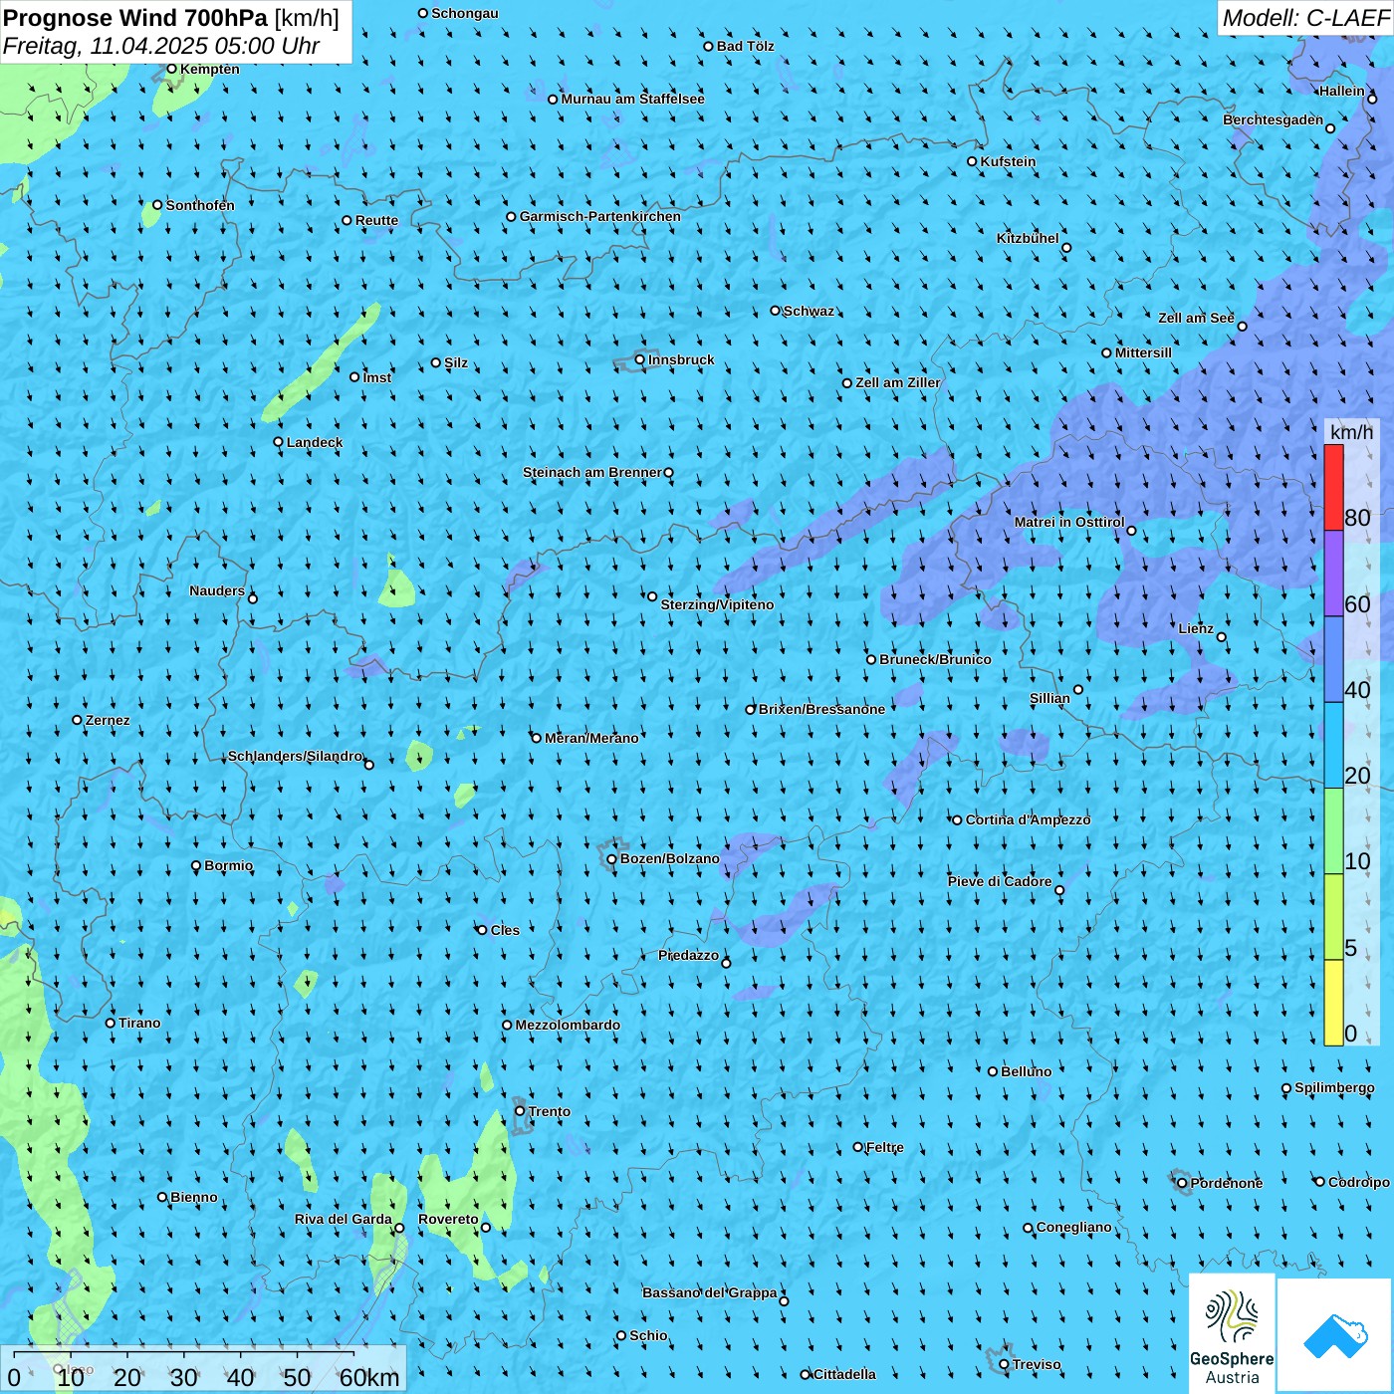
Task: Click the 'Brixen/Bressanone' label
Action: click(821, 709)
